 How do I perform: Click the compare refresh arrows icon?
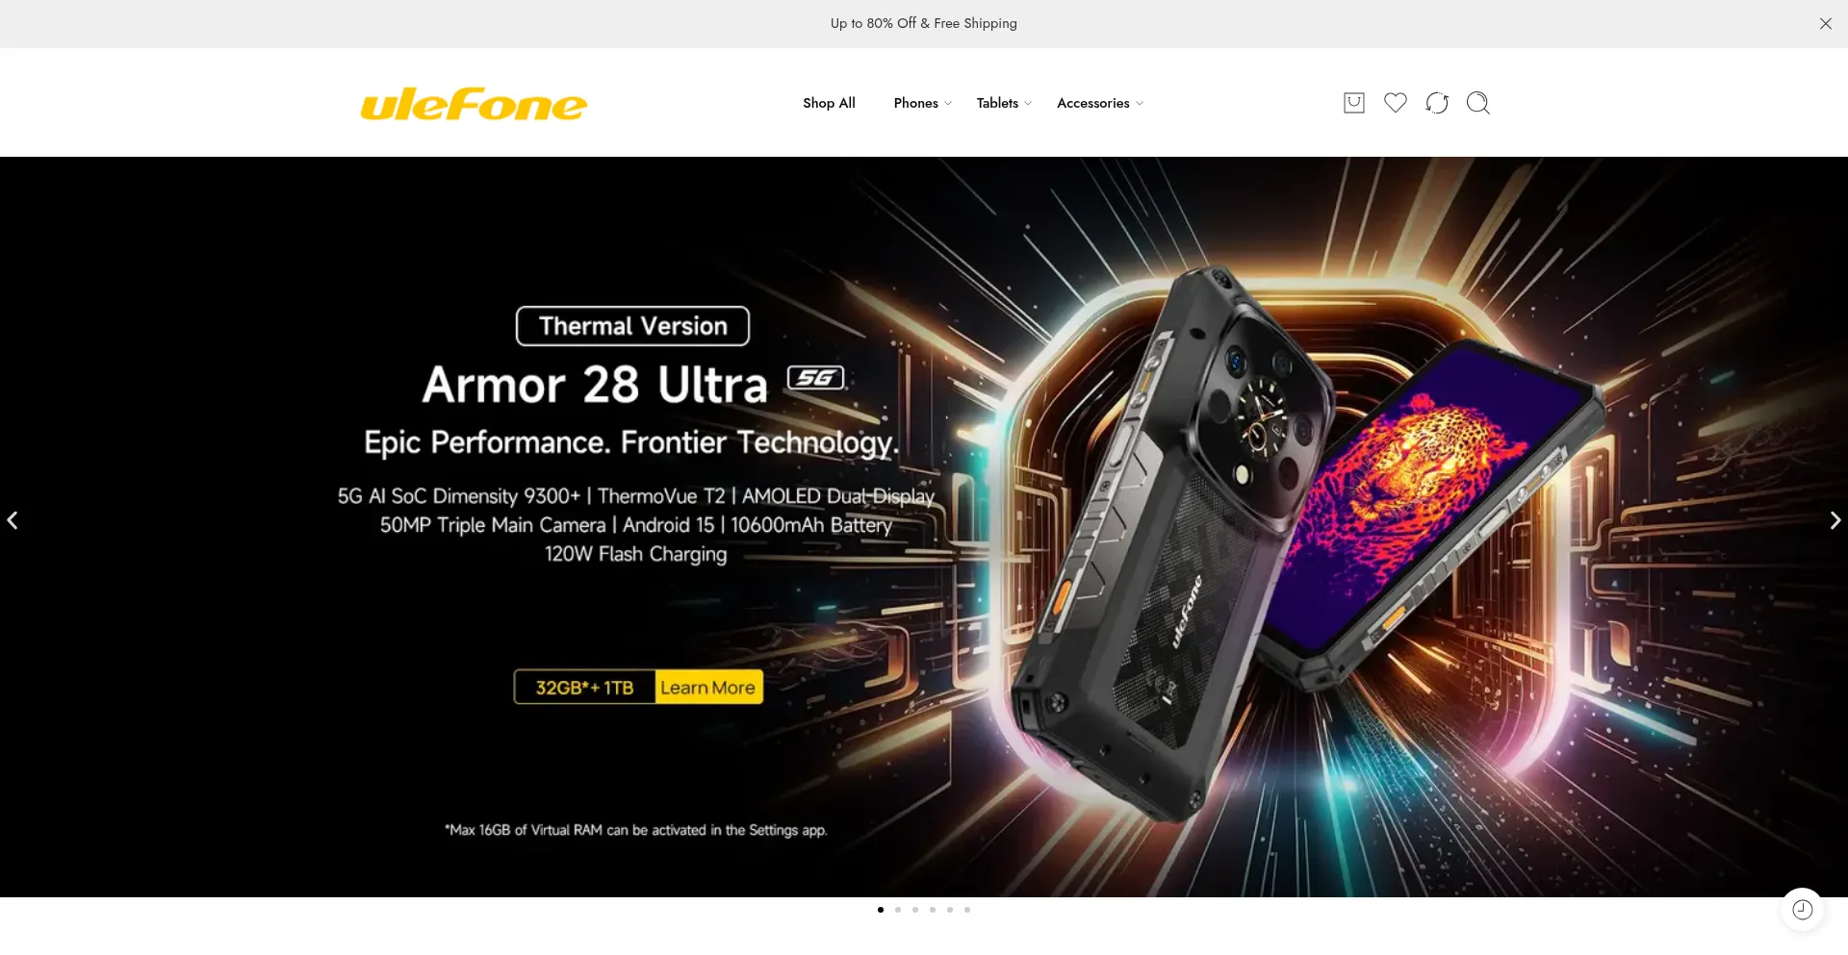coord(1436,103)
